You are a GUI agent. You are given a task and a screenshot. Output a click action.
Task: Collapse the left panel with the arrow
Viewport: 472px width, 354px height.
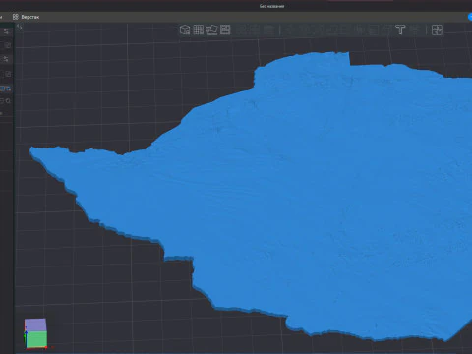pyautogui.click(x=20, y=28)
